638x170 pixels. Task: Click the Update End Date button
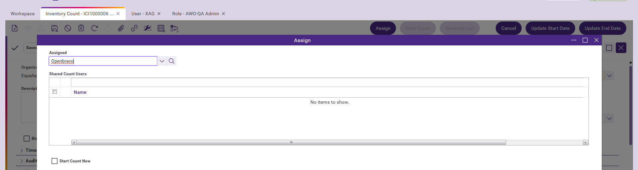pos(602,28)
